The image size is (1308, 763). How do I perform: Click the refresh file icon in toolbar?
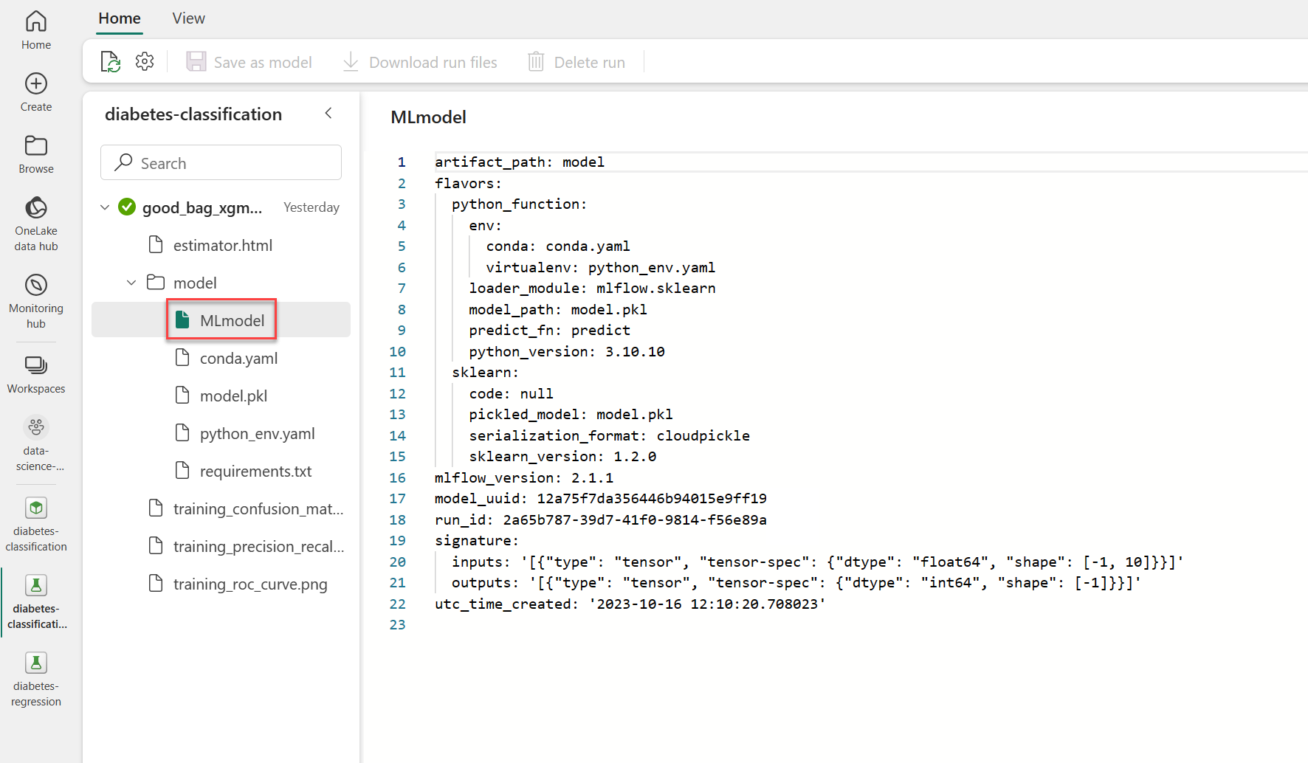(110, 62)
